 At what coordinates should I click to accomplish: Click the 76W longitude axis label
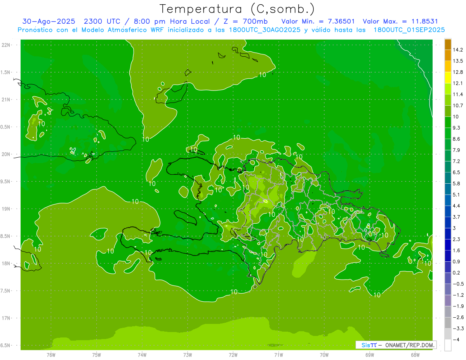tap(51, 355)
